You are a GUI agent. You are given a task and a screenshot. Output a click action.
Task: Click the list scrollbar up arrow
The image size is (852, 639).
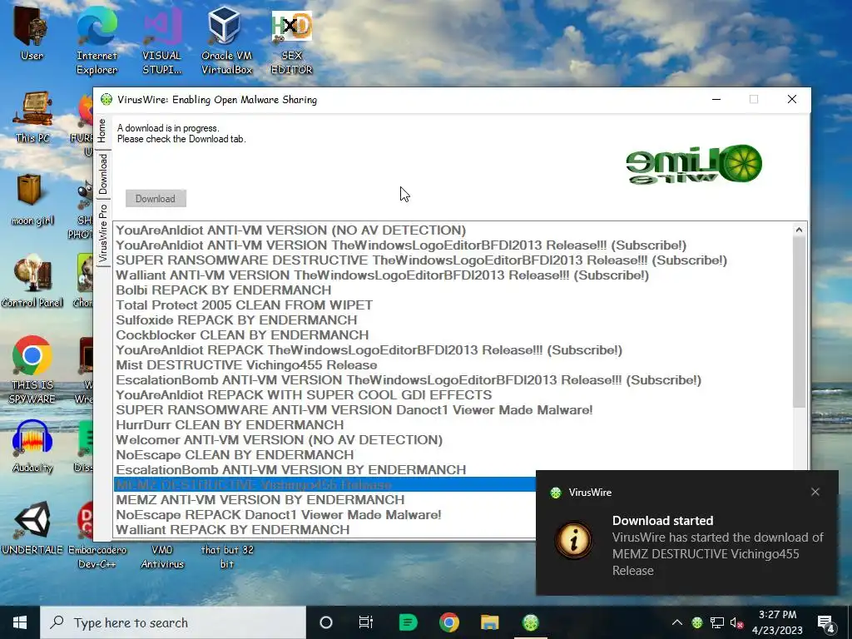pyautogui.click(x=799, y=230)
